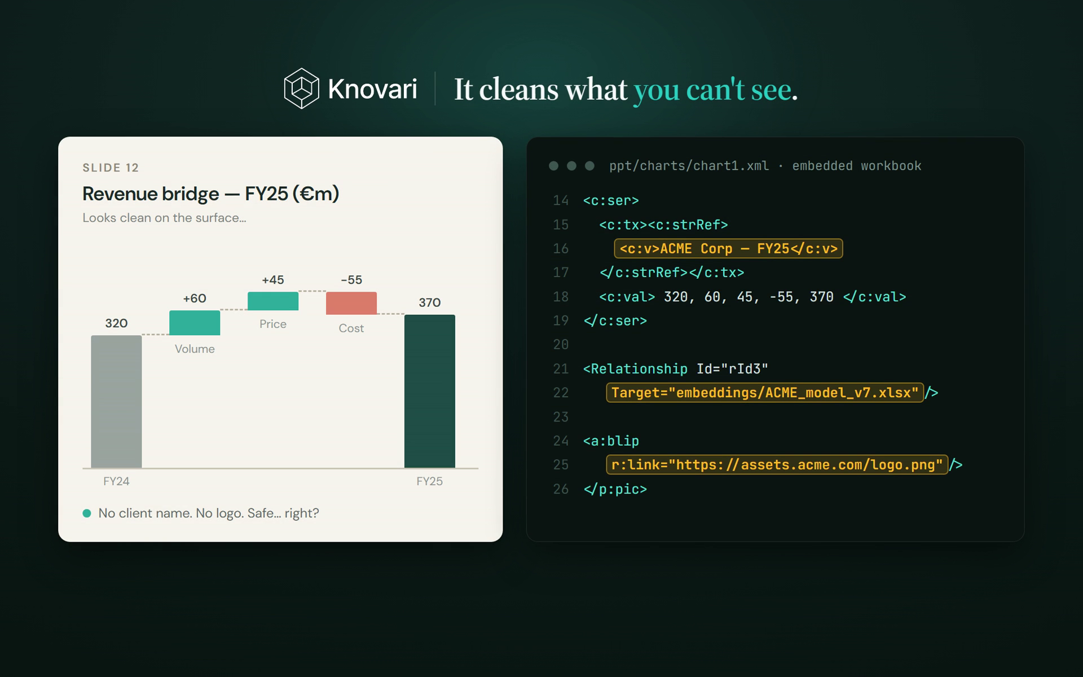Click the '<c:ser>' opening tag on line 14
The height and width of the screenshot is (677, 1083).
611,201
